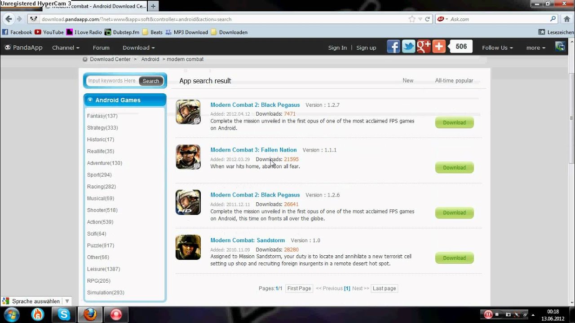
Task: Download Modern Combat 2 version 1.2.6
Action: tap(454, 213)
